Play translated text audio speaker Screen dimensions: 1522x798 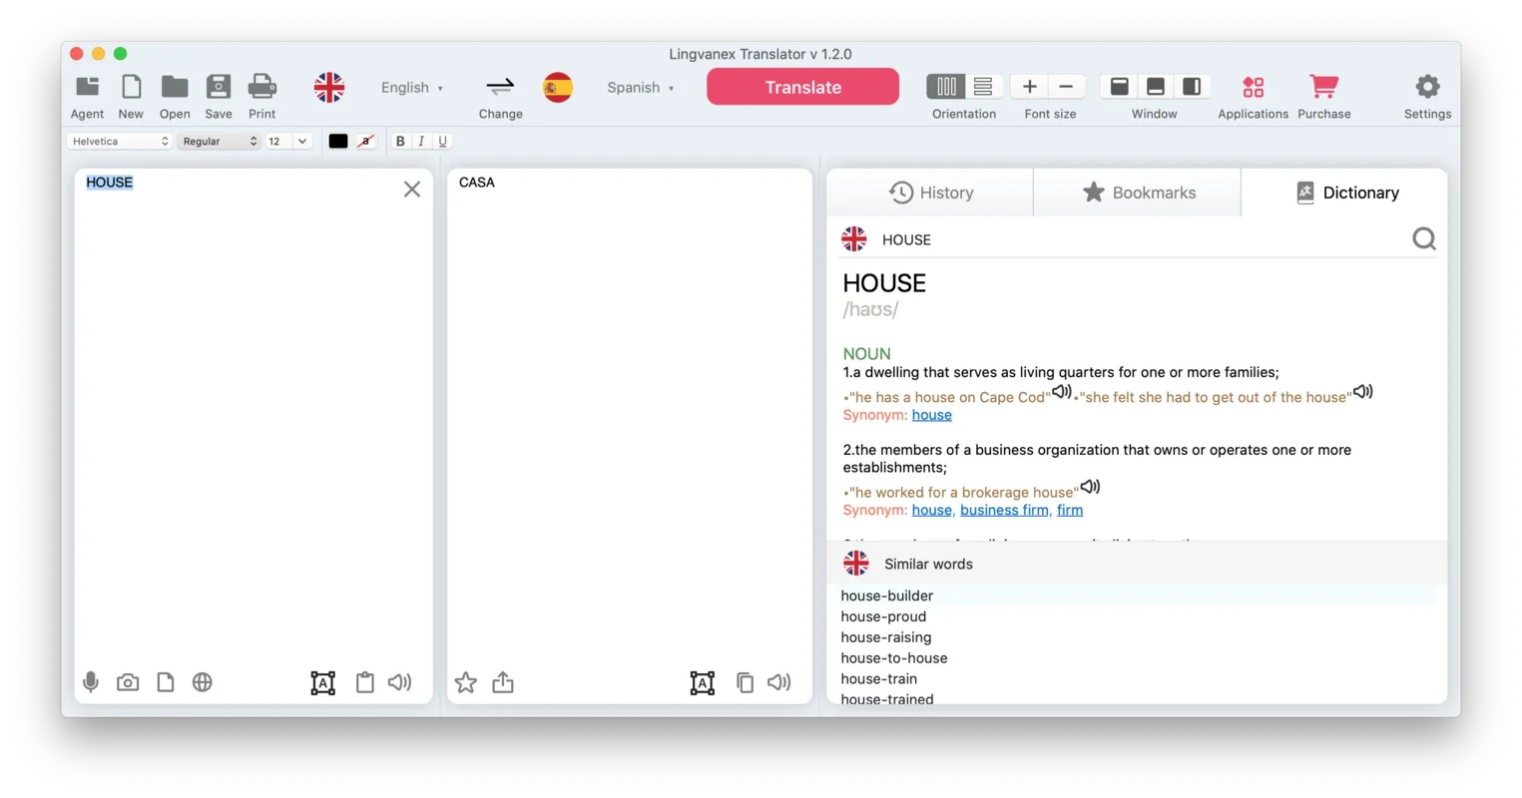779,682
